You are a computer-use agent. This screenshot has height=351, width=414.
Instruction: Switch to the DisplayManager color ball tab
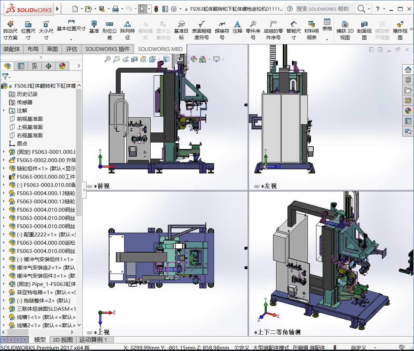62,66
